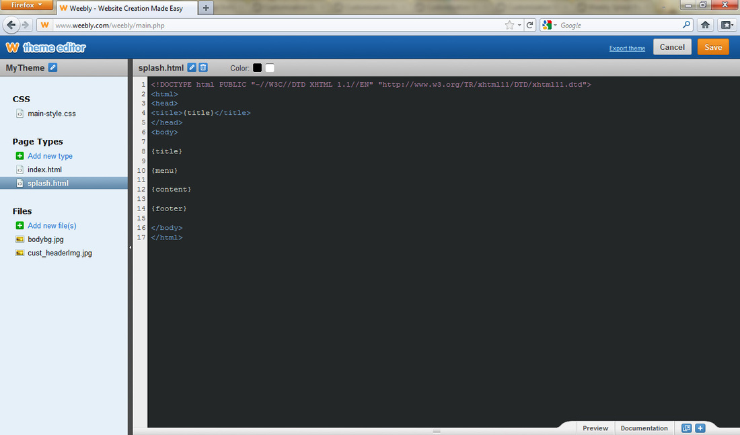The height and width of the screenshot is (435, 740).
Task: Click the index.html page icon
Action: [x=20, y=169]
